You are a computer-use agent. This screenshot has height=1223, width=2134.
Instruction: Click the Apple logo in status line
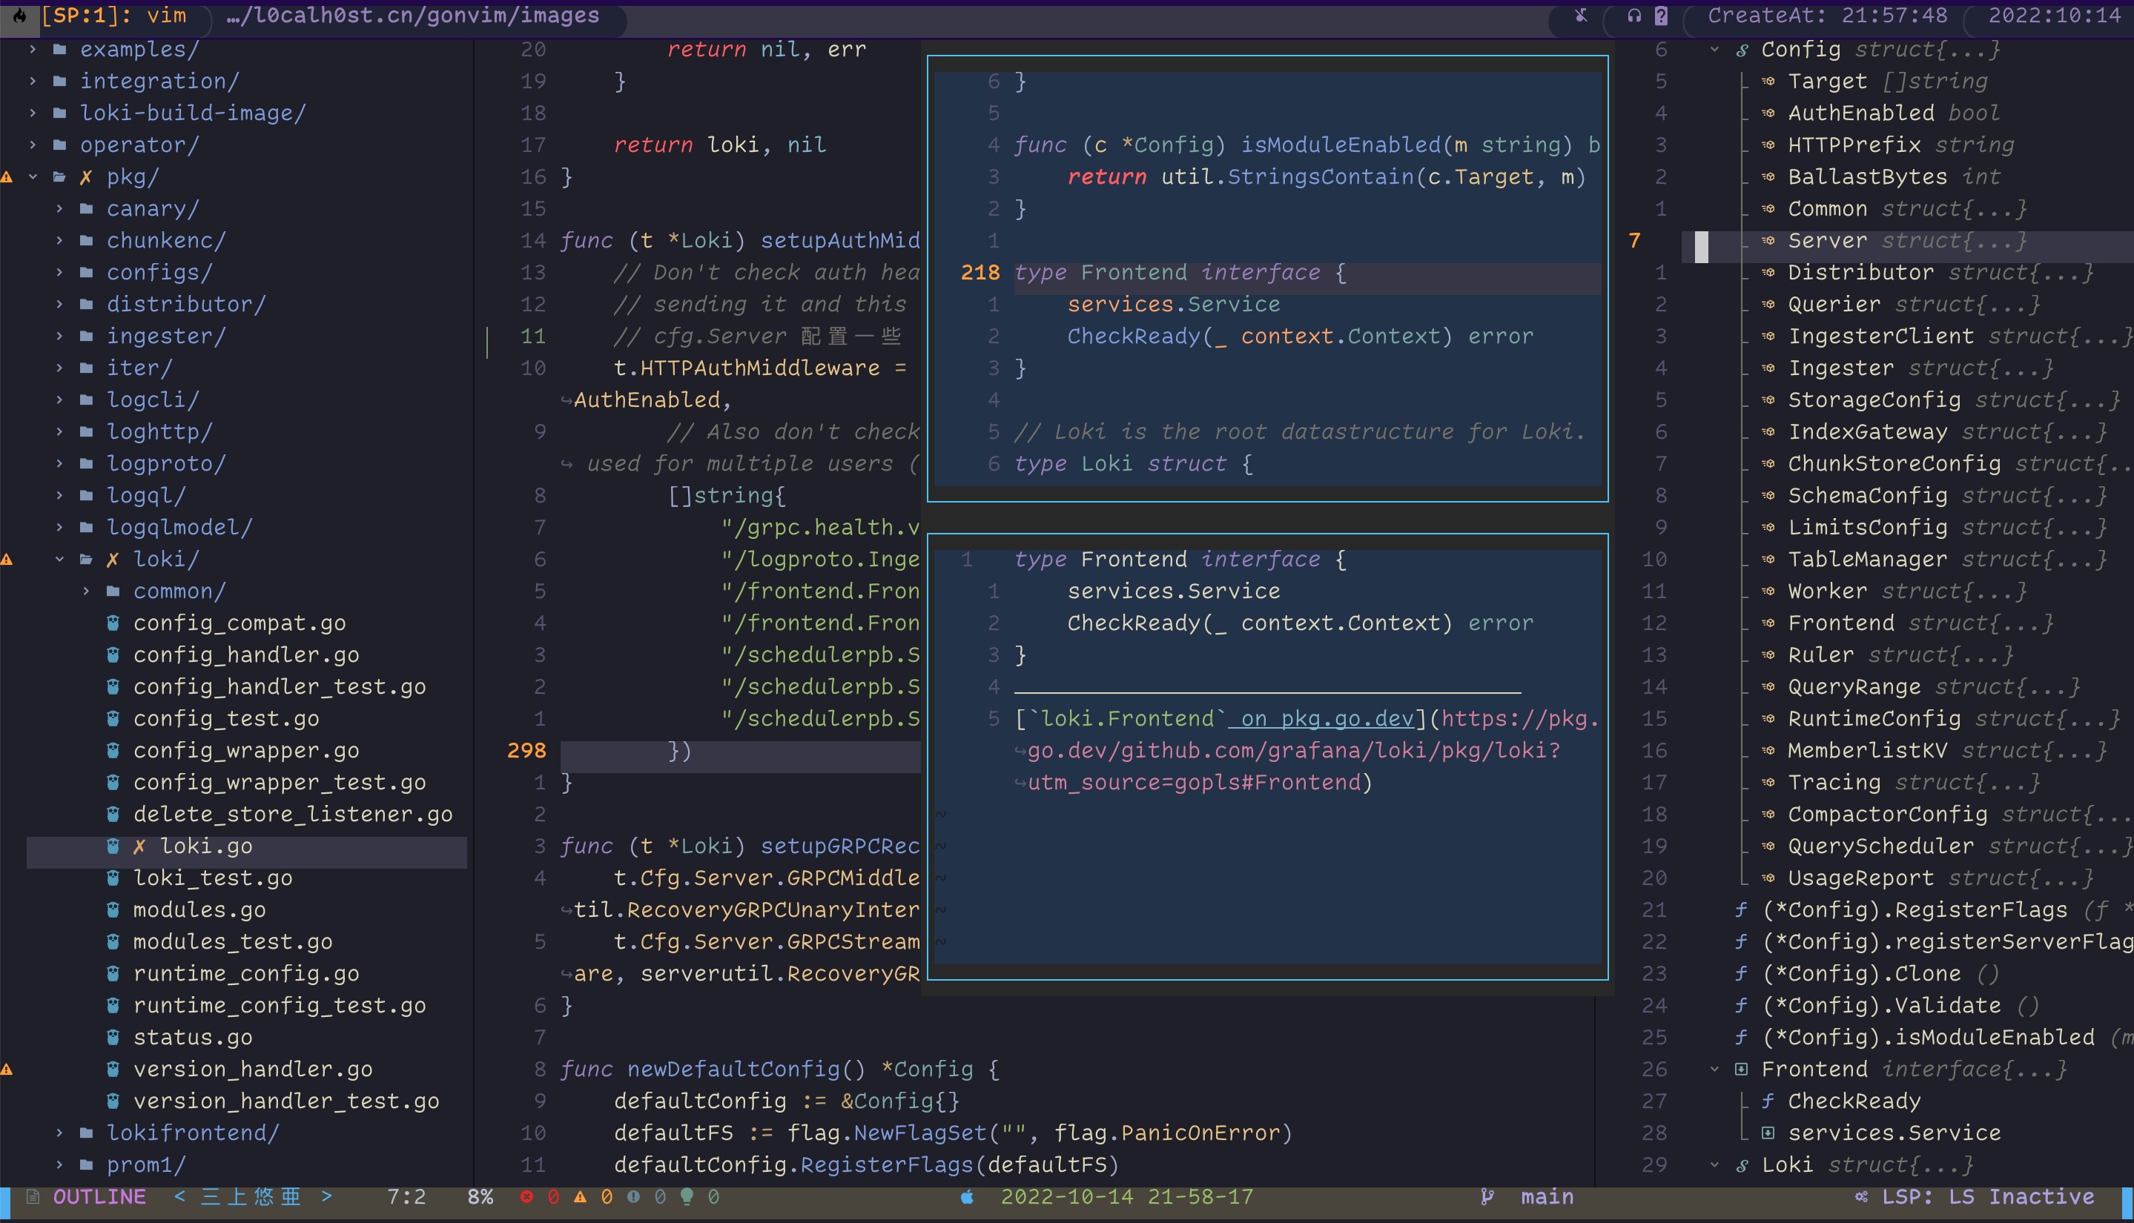(x=967, y=1196)
